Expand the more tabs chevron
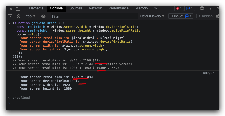The image size is (225, 116). pos(156,9)
